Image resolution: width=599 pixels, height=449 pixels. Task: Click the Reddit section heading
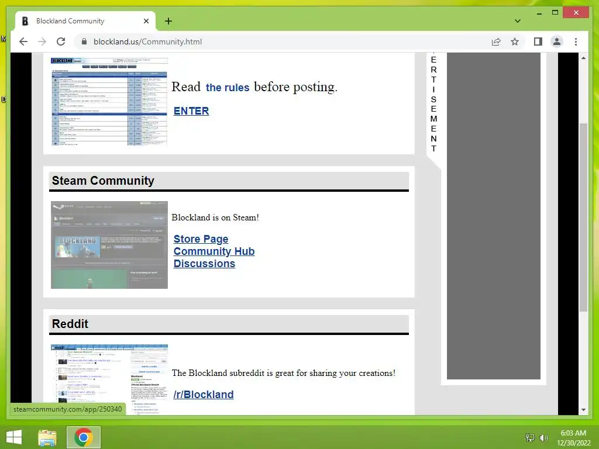coord(70,324)
